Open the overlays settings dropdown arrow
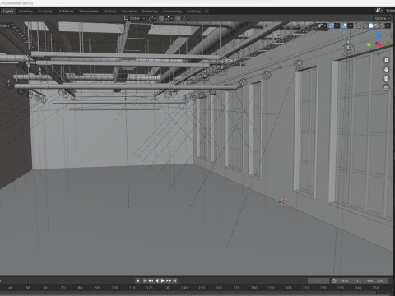The height and width of the screenshot is (296, 395). point(351,25)
